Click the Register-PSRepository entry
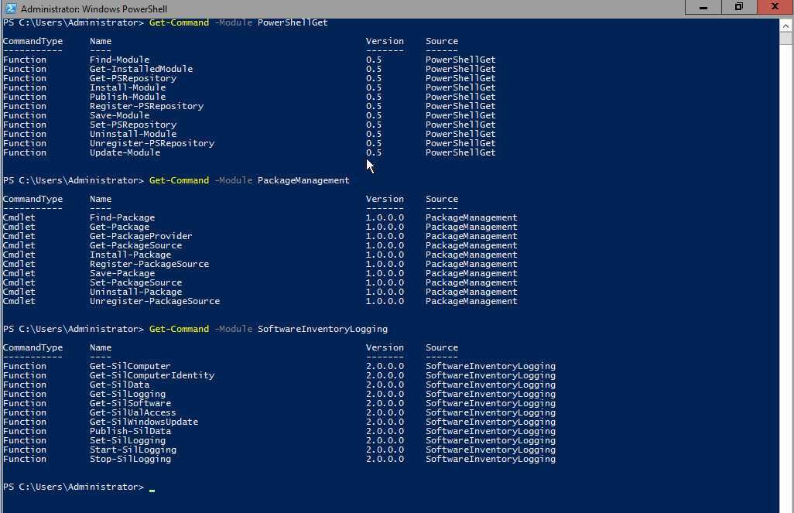The width and height of the screenshot is (794, 513). (x=146, y=106)
